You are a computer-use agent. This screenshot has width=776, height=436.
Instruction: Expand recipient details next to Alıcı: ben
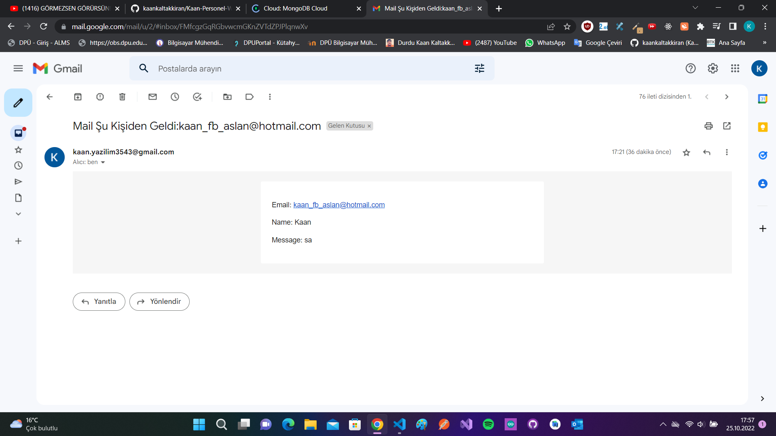tap(103, 162)
